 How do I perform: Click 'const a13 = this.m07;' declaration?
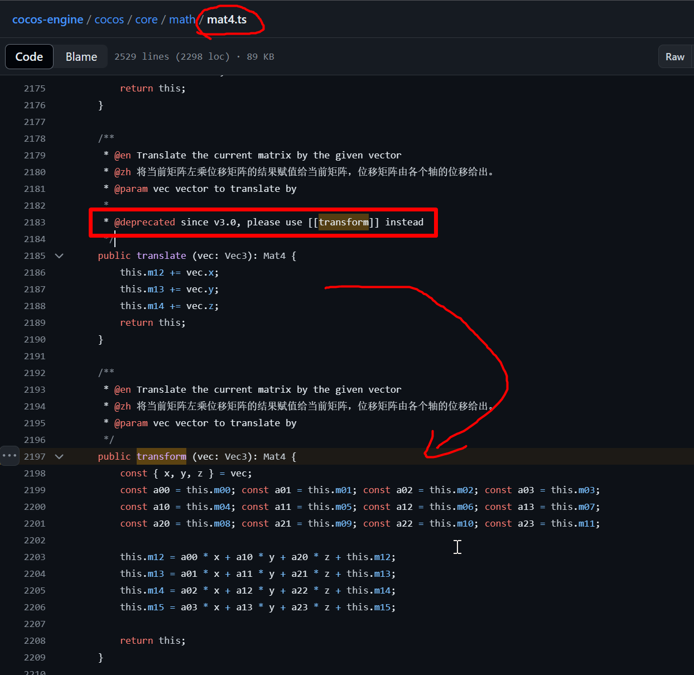click(542, 507)
